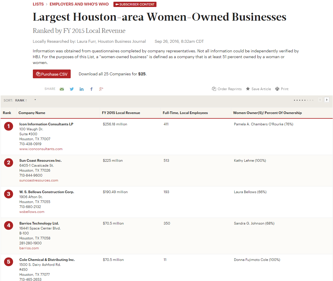The image size is (333, 281).
Task: Go to the previous page arrow
Action: pyautogui.click(x=320, y=100)
